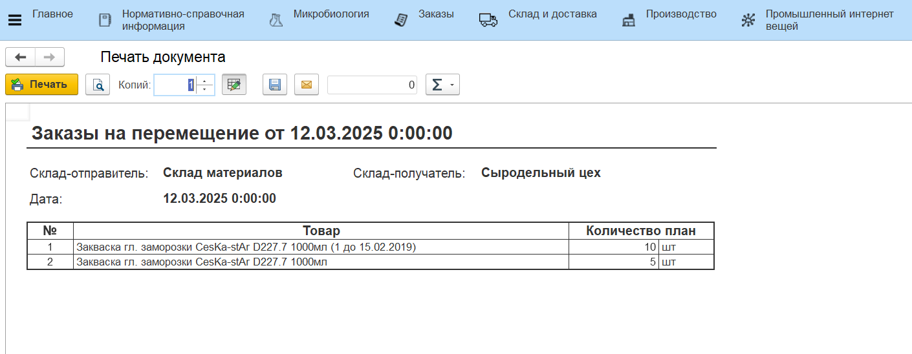
Task: Click the sum value field showing 0
Action: click(x=372, y=85)
